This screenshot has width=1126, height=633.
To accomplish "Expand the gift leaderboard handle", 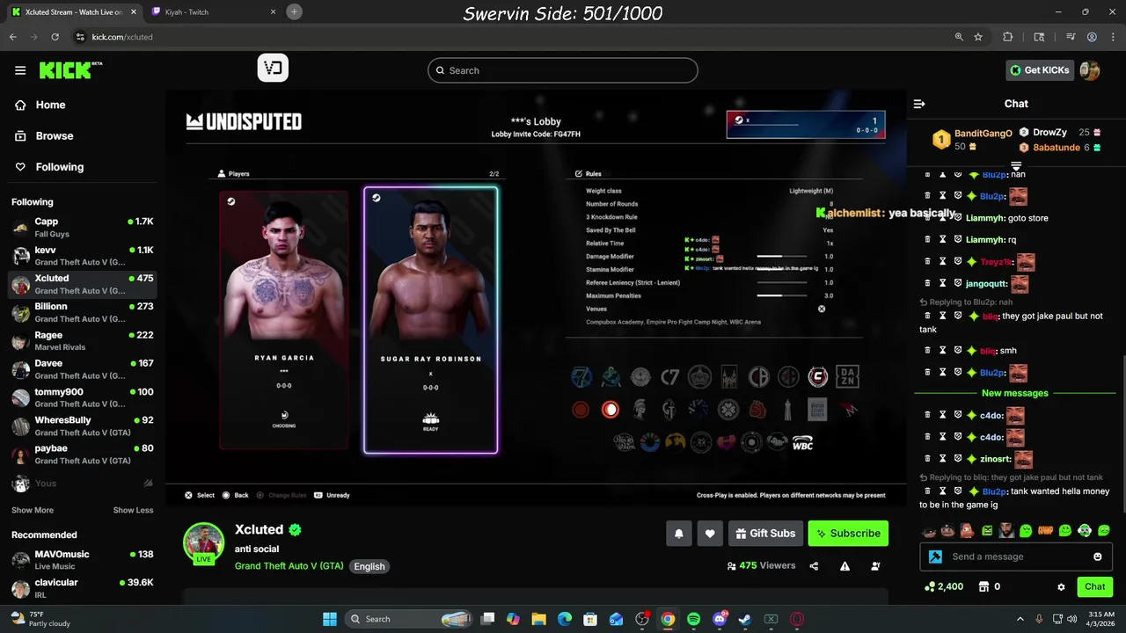I will coord(1016,165).
